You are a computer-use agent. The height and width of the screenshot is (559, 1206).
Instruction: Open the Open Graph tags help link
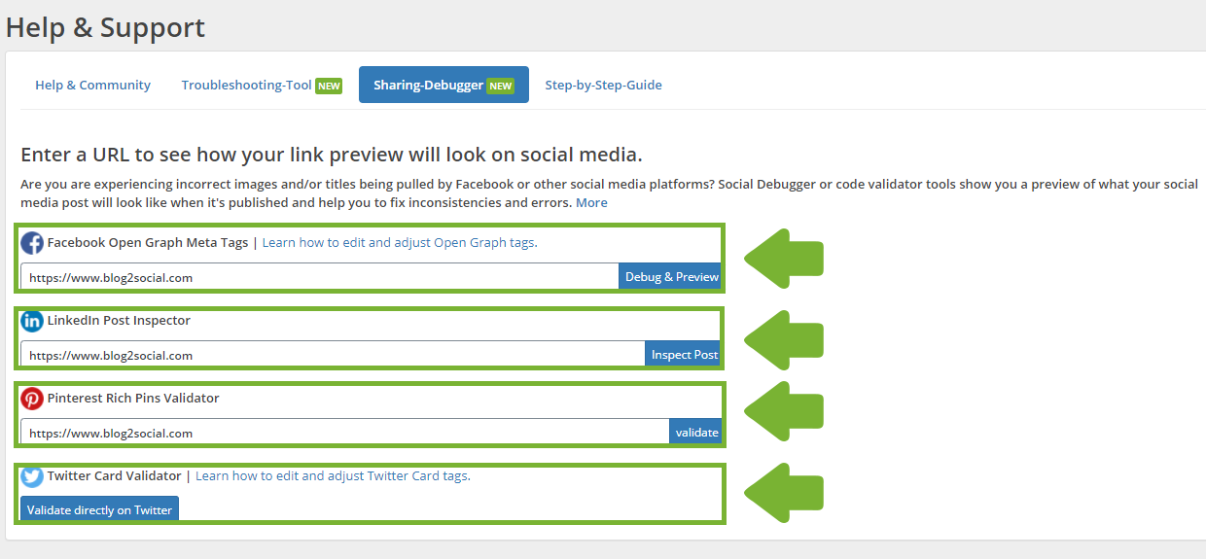pos(400,242)
